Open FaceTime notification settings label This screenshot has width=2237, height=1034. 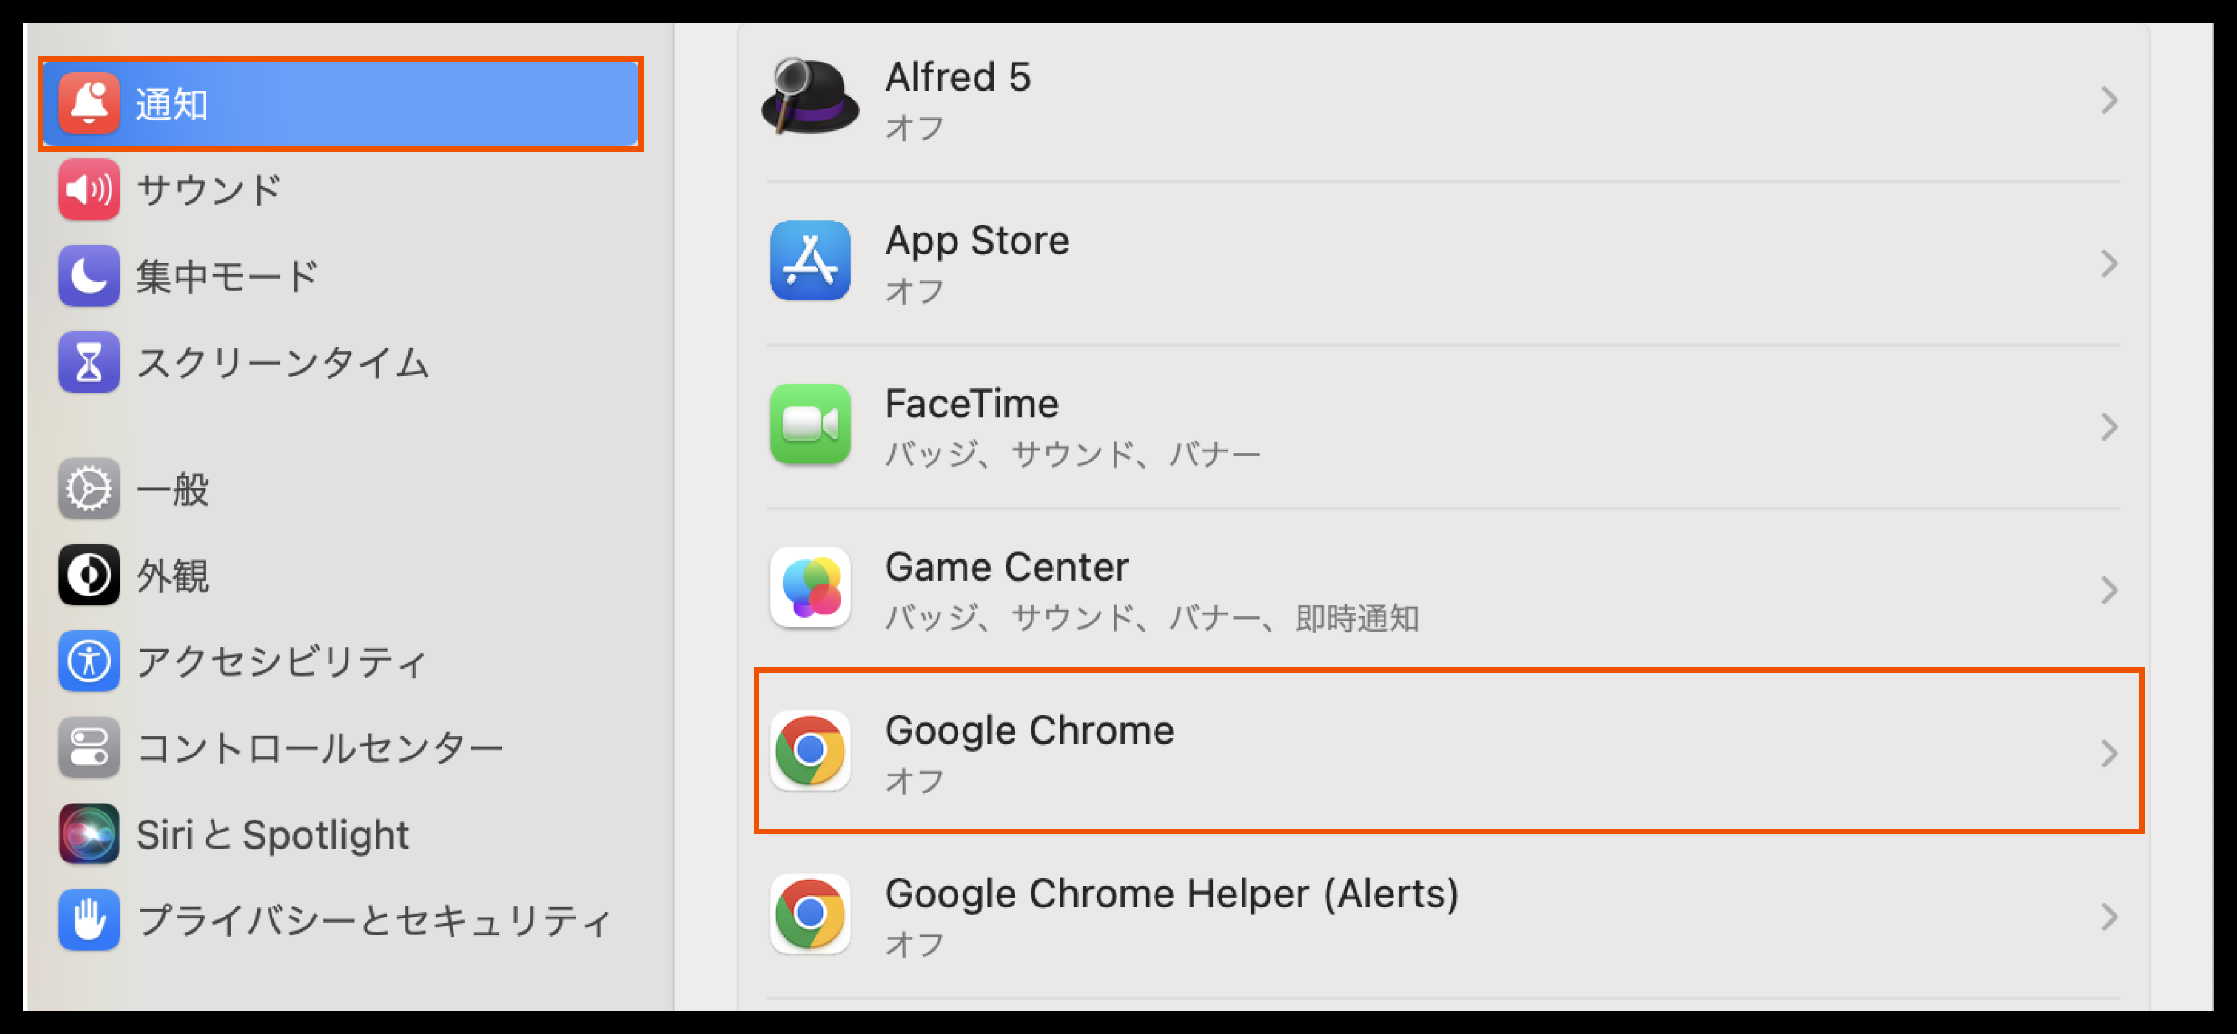coord(971,405)
